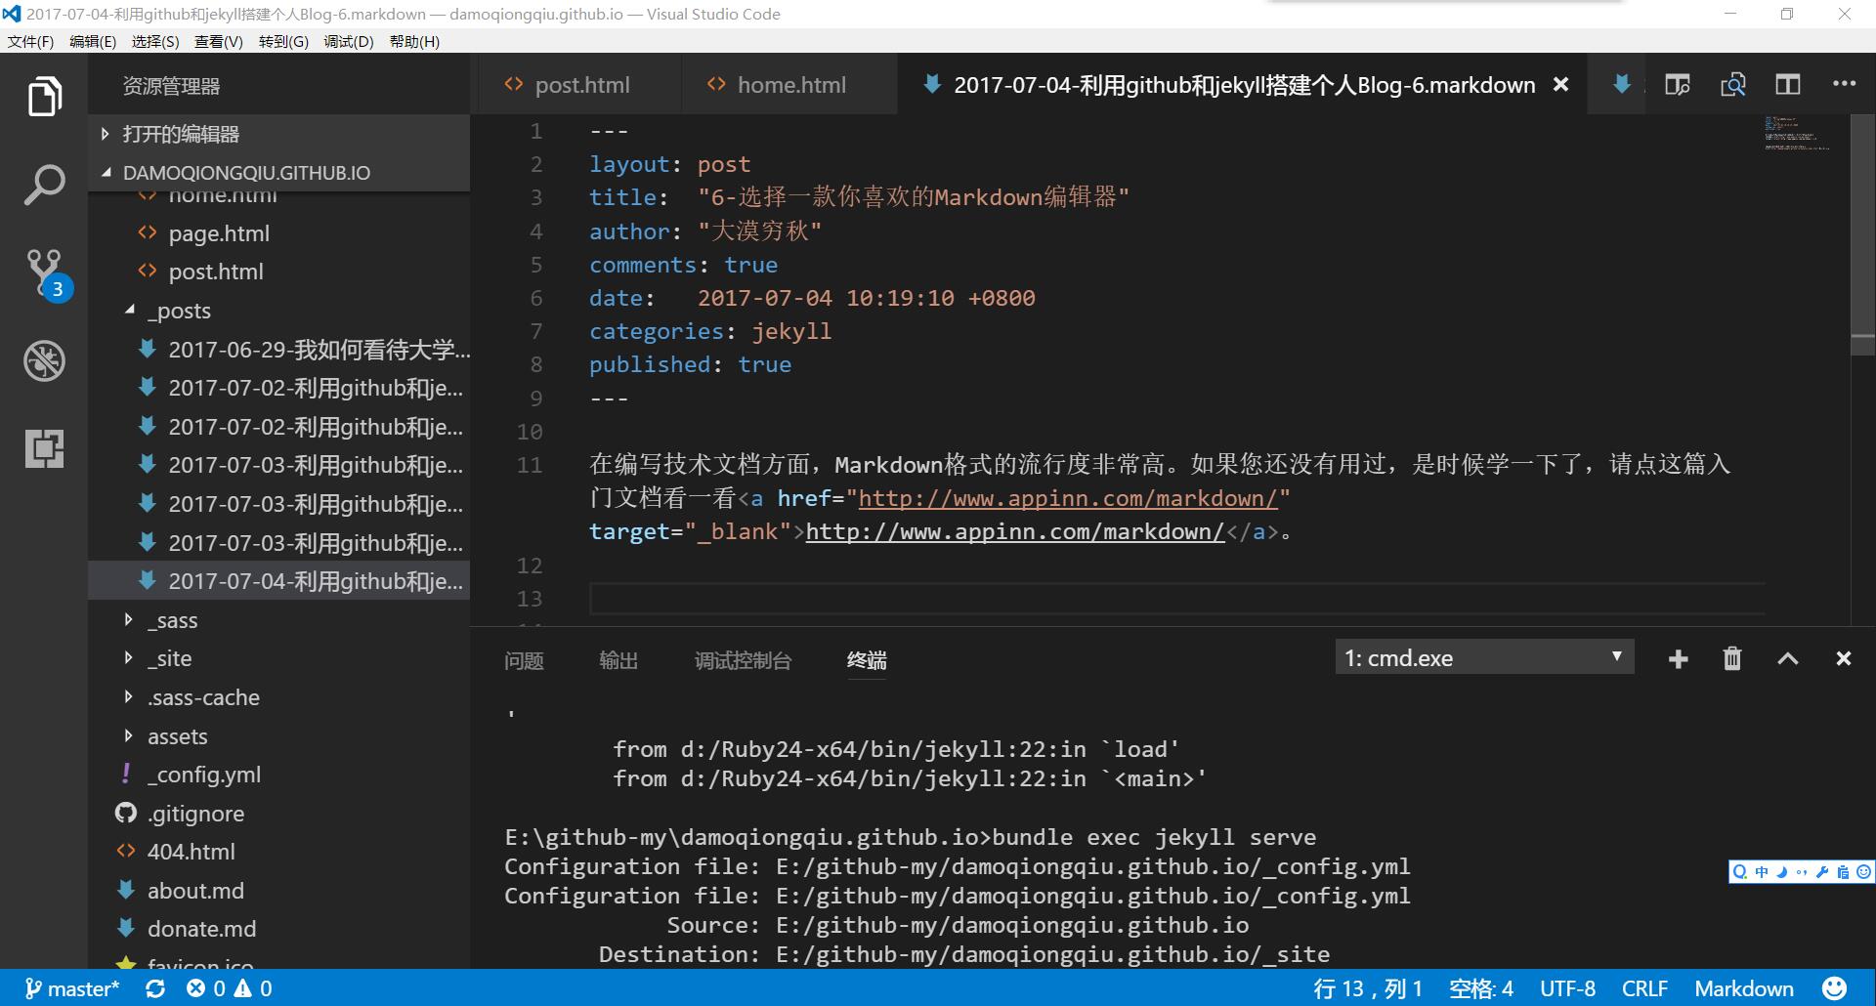
Task: Open the cmd.exe terminal selector dropdown
Action: [x=1484, y=657]
